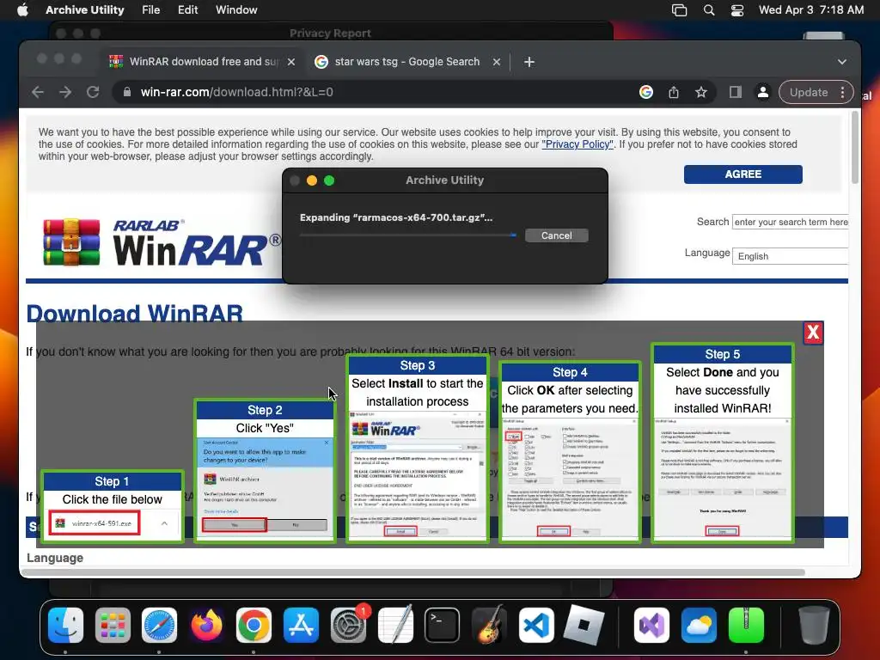Click the Download WinRAR heading

(135, 313)
